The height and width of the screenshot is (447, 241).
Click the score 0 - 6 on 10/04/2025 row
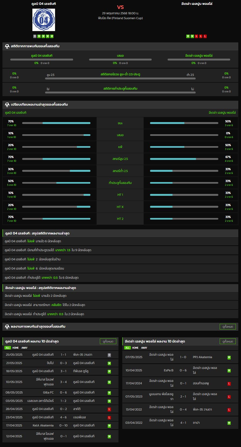[x=183, y=371]
